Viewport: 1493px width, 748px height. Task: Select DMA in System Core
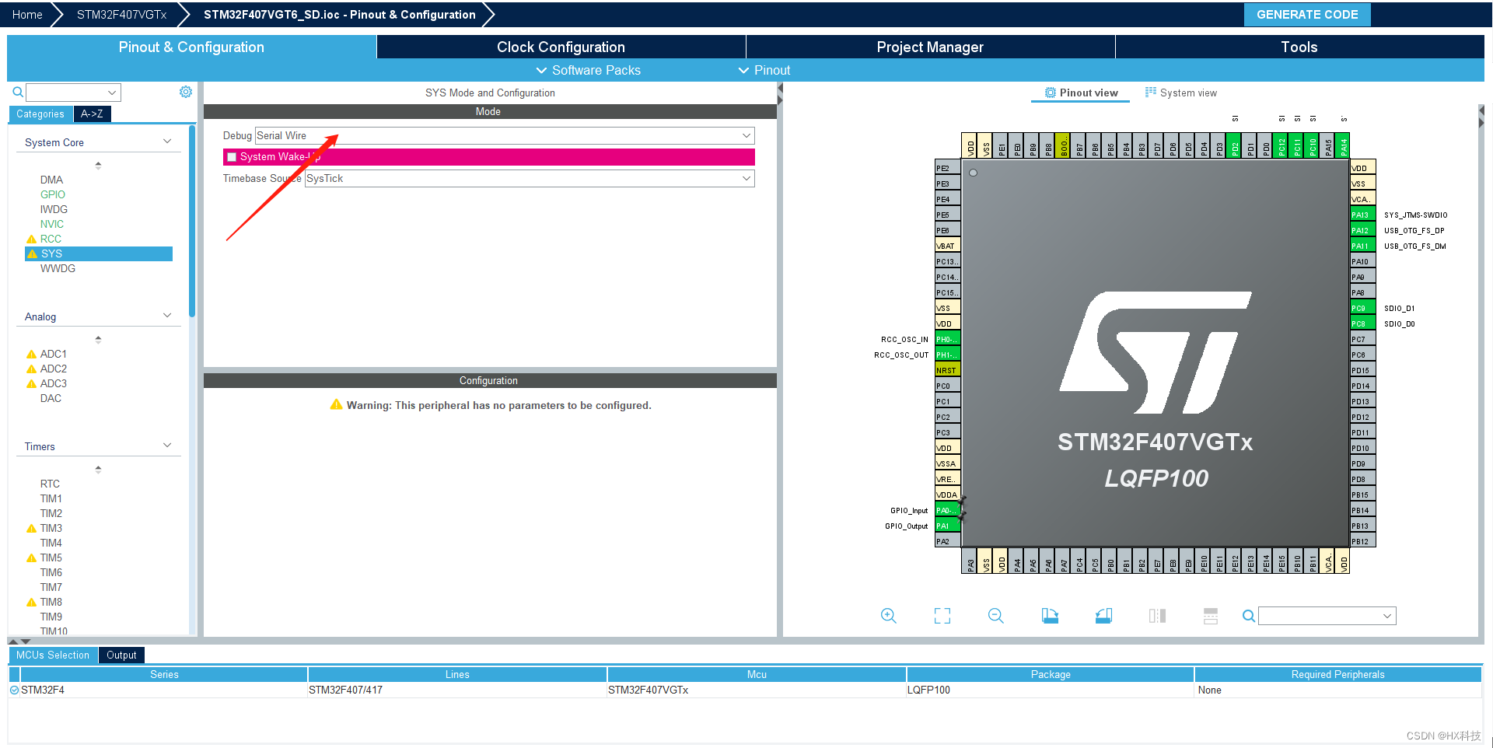51,180
